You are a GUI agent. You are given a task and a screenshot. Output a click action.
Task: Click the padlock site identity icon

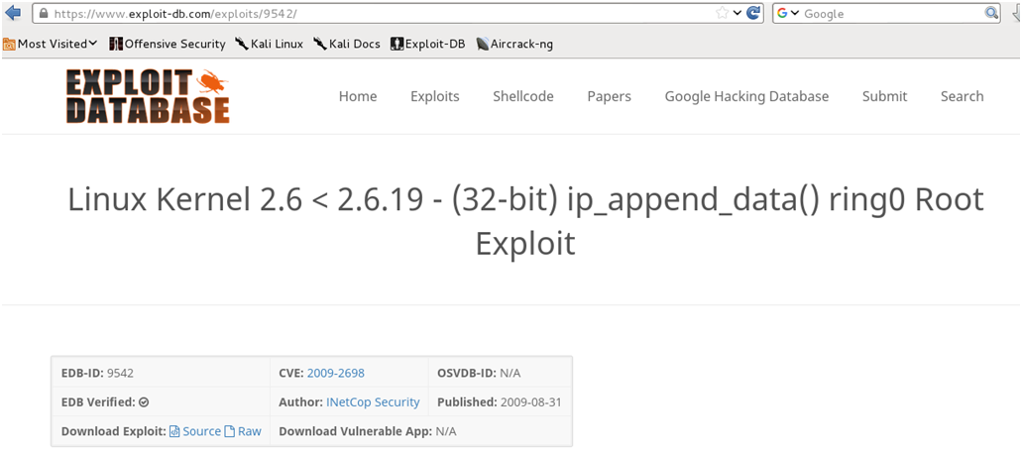tap(42, 14)
